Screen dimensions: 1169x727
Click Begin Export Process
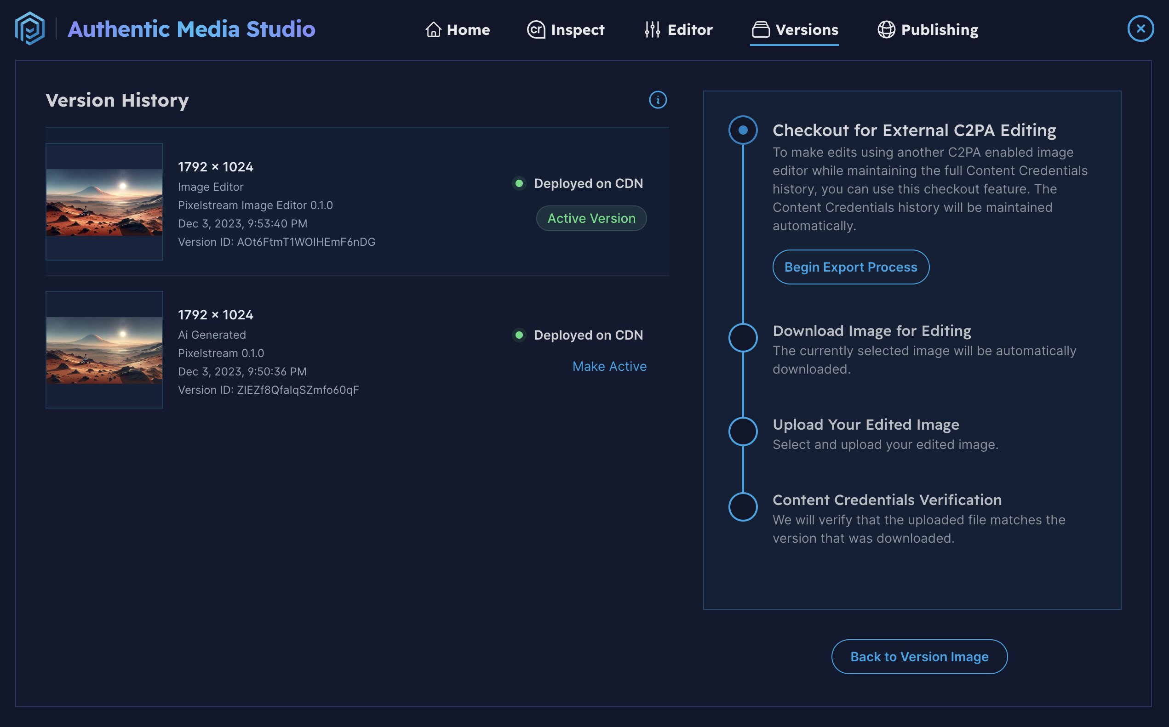click(x=850, y=267)
